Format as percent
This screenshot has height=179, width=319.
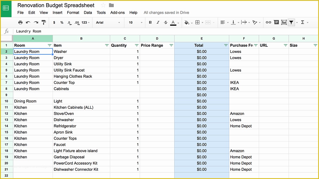pyautogui.click(x=62, y=23)
